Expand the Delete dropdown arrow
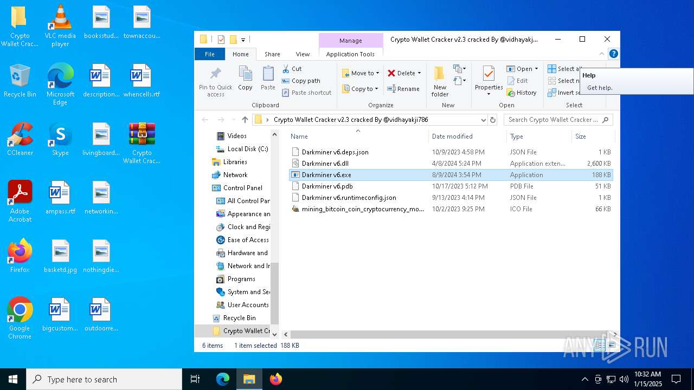 click(419, 73)
